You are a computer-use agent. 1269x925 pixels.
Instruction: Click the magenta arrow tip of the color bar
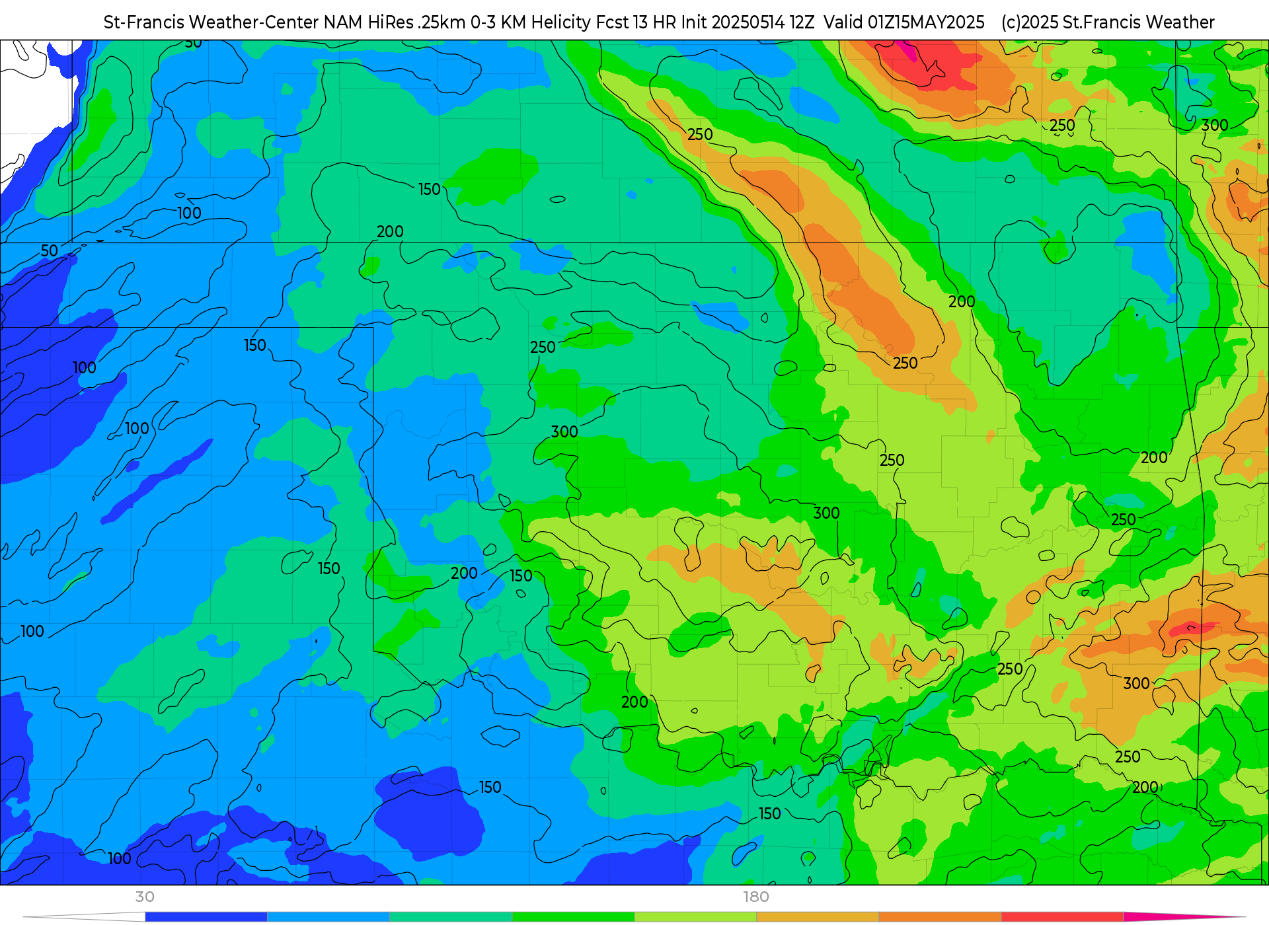[x=1183, y=917]
